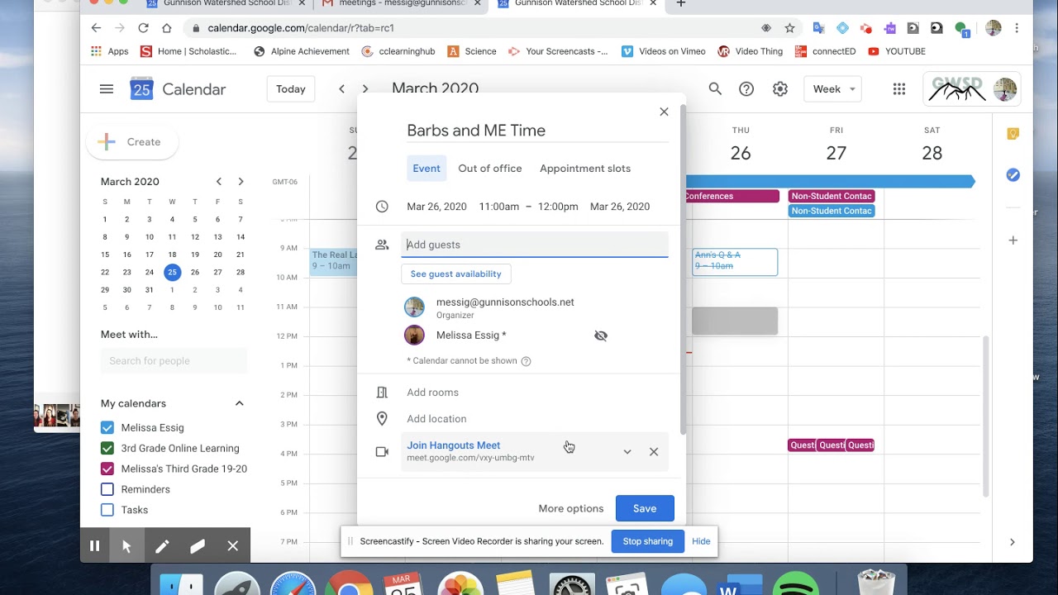
Task: Change start time 11:00am
Action: (499, 207)
